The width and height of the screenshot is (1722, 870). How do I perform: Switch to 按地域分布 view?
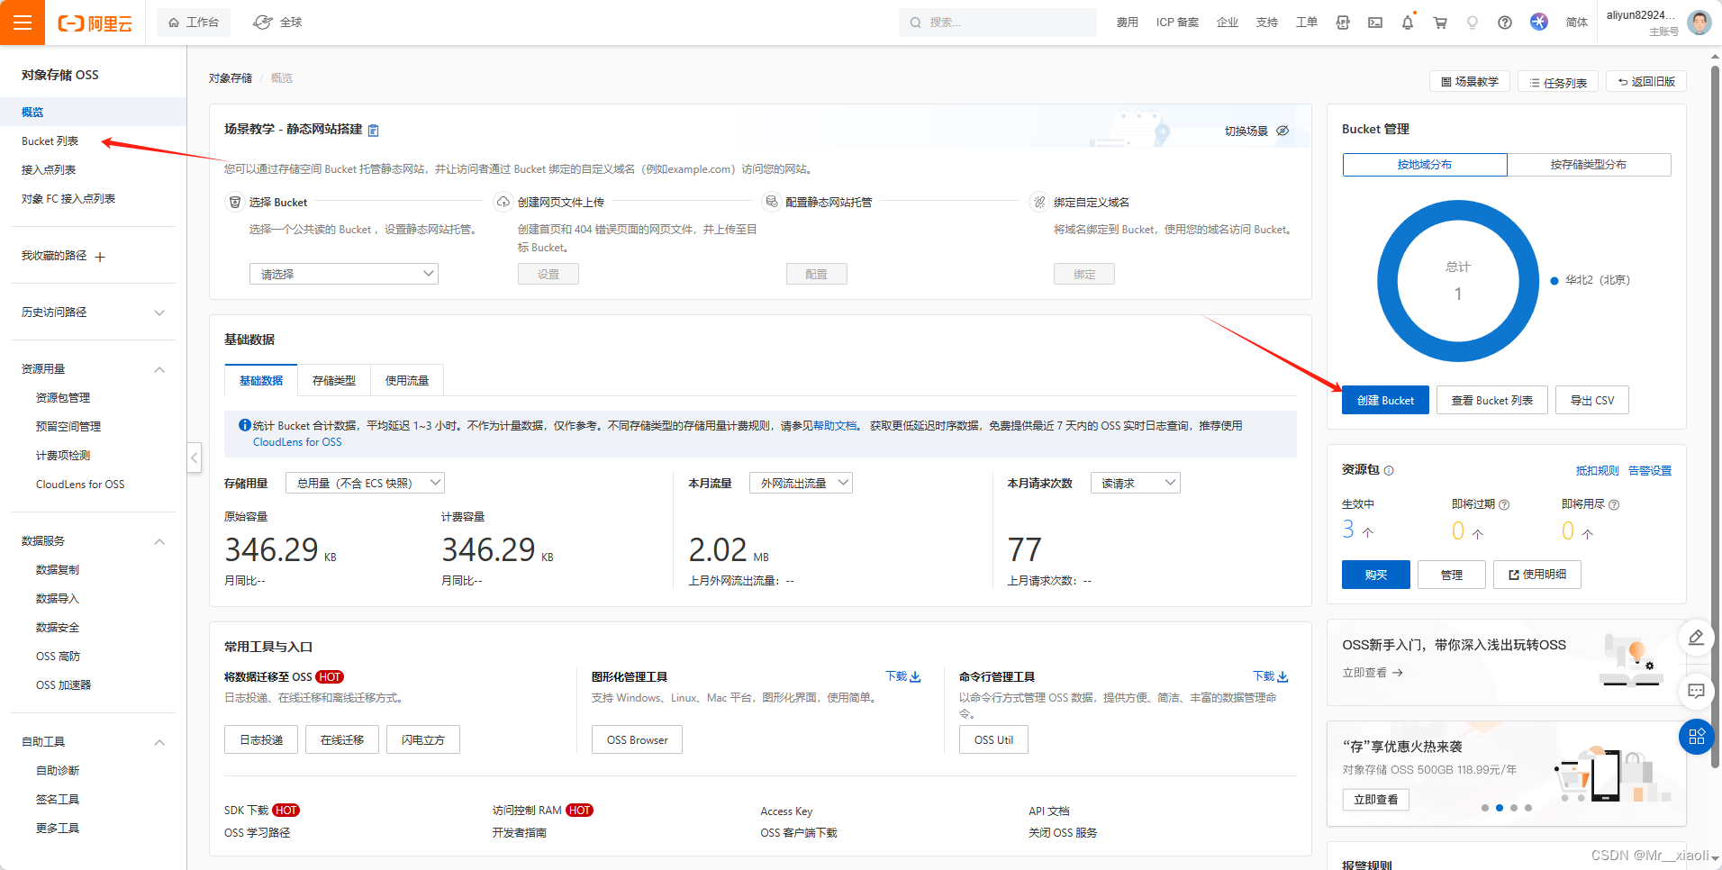click(1425, 165)
